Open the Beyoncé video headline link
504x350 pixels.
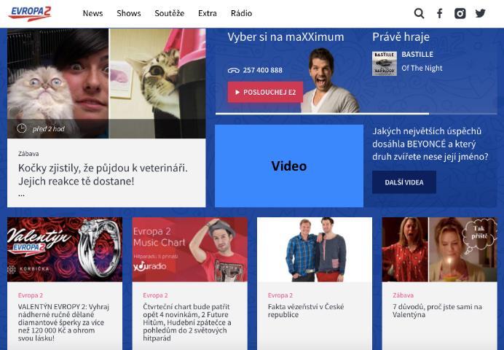(x=430, y=144)
